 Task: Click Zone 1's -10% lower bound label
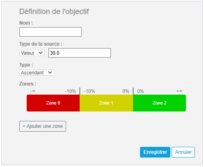click(x=89, y=91)
